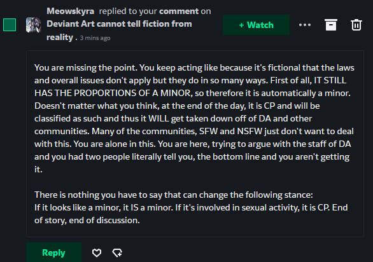Open 'Deviant Art cannot tell fiction from' post
373x262 pixels.
pos(119,24)
